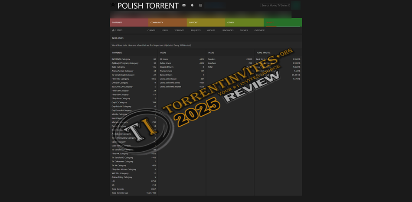Select the DVD5/9 Category row

(x=134, y=83)
